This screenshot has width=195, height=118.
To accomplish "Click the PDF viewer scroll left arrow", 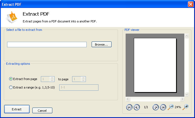I will (128, 99).
